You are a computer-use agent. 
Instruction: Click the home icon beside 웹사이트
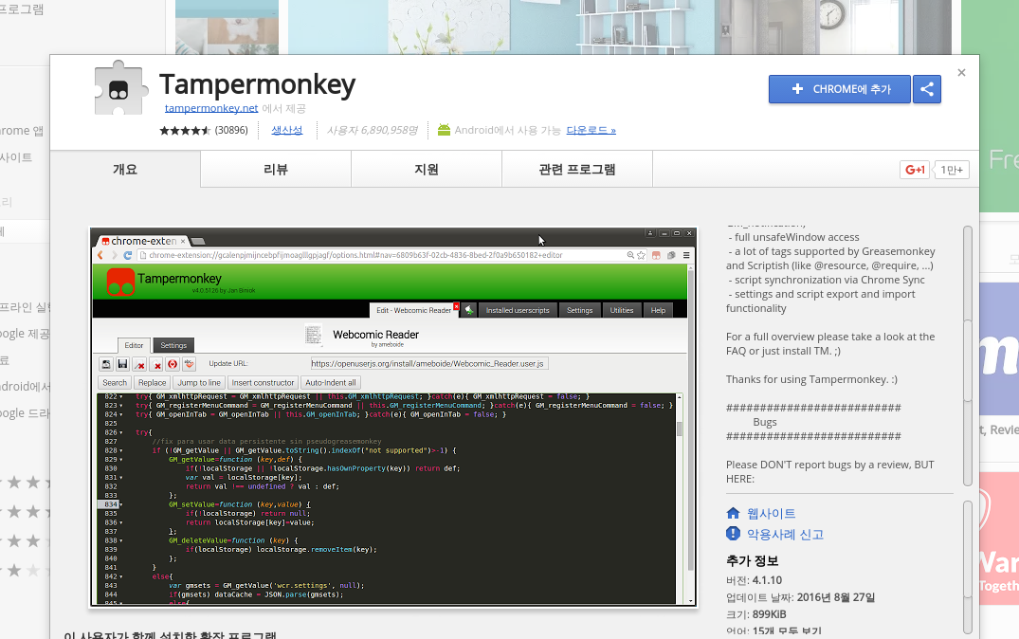[733, 513]
